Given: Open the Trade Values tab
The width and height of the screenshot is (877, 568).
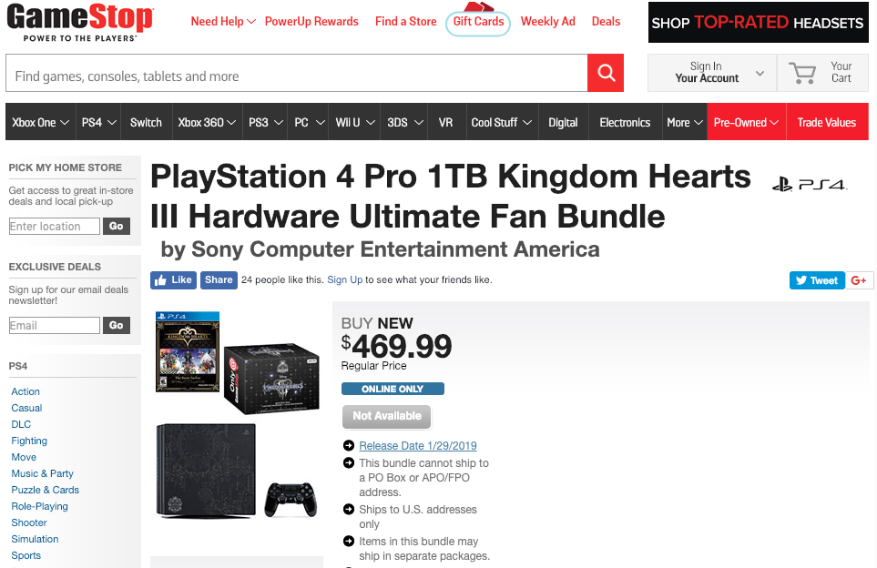Looking at the screenshot, I should (x=826, y=122).
